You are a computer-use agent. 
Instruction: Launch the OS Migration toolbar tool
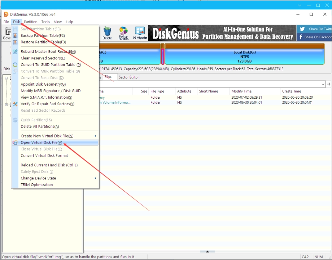tap(140, 33)
